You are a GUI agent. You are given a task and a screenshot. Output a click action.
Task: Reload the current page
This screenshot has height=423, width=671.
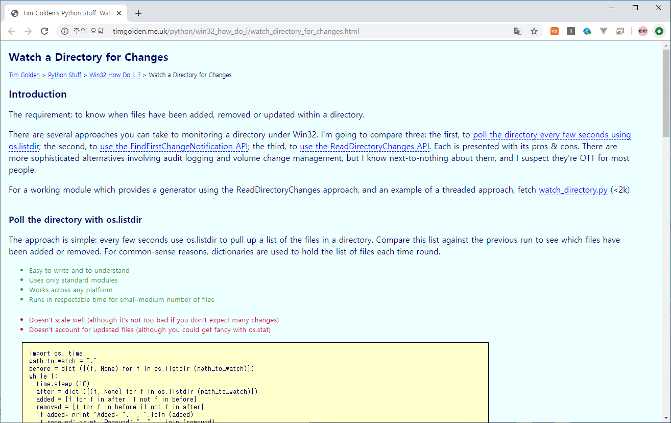click(x=44, y=31)
